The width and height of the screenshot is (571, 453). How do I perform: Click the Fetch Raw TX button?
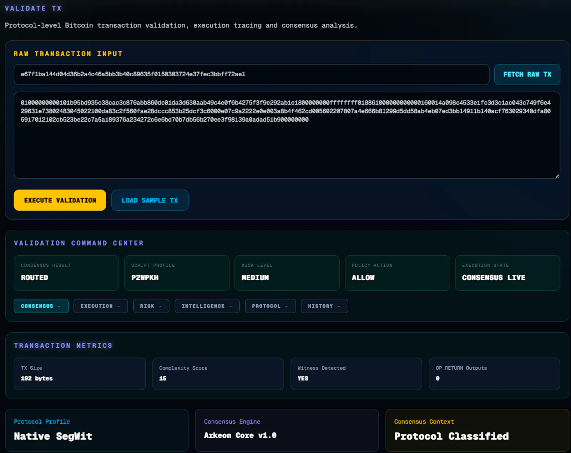coord(527,75)
